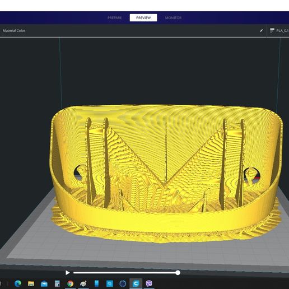Open the blue square app next to Cura's neighbor
This screenshot has height=289, width=289.
[110, 284]
